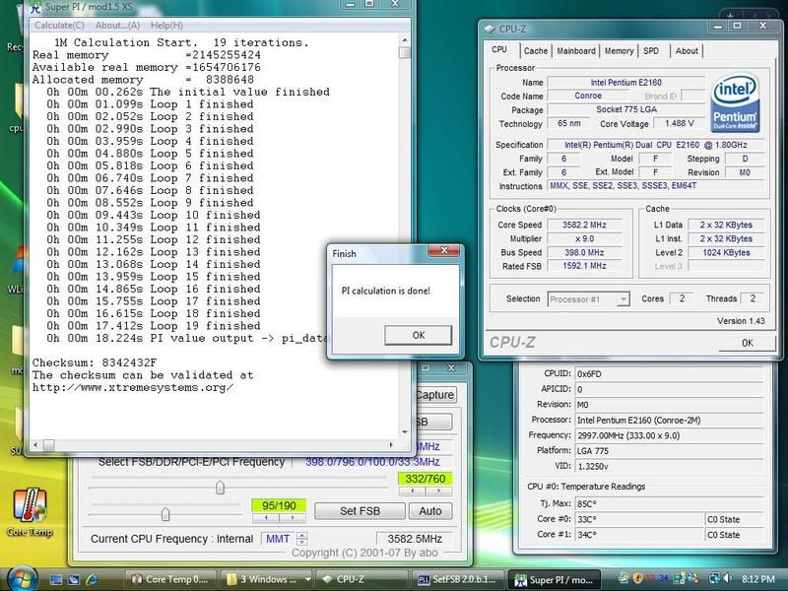Select the Memory tab in CPU-Z
788x591 pixels.
(619, 51)
